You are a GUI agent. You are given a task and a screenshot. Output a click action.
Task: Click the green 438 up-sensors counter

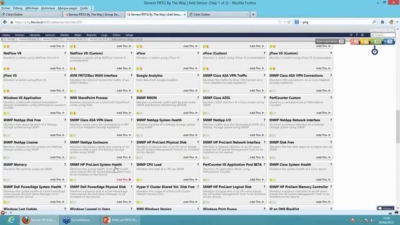click(x=376, y=42)
